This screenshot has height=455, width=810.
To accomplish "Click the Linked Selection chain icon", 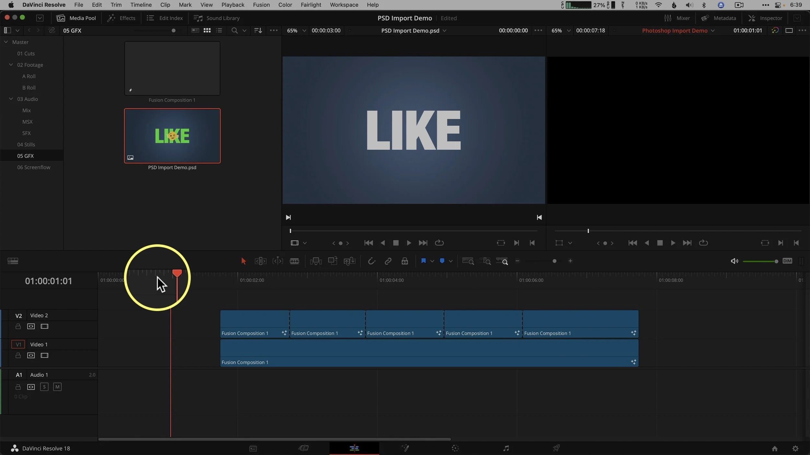I will pos(388,261).
